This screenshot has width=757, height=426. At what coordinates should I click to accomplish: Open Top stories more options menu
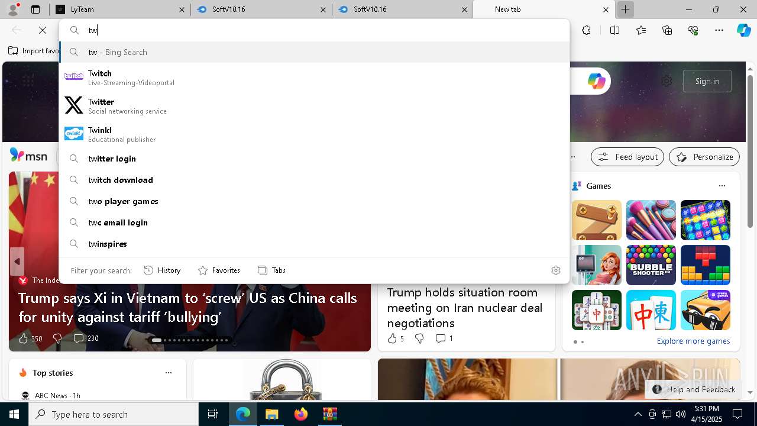[169, 373]
